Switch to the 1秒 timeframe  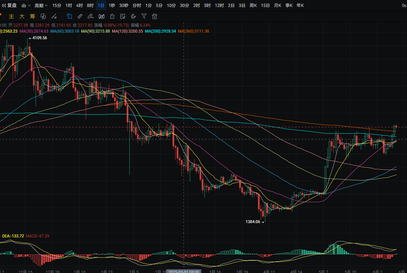tap(112, 5)
